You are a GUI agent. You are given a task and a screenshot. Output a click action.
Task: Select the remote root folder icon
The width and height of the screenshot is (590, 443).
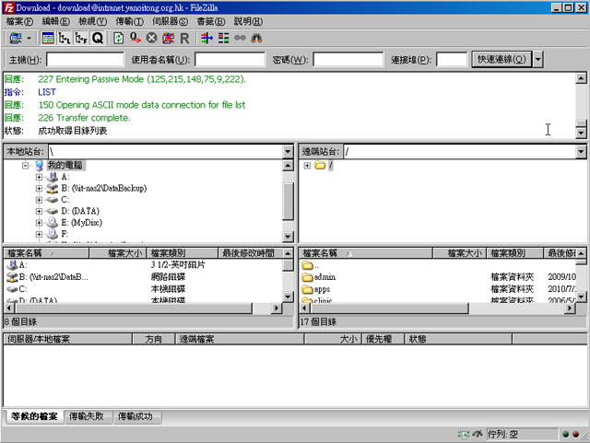click(320, 165)
